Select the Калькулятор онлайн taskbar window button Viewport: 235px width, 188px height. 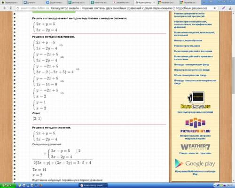point(93,186)
